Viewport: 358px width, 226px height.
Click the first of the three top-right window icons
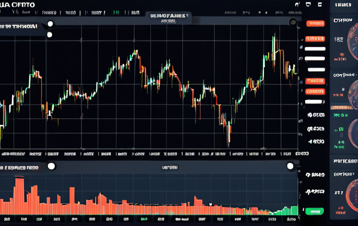(297, 4)
